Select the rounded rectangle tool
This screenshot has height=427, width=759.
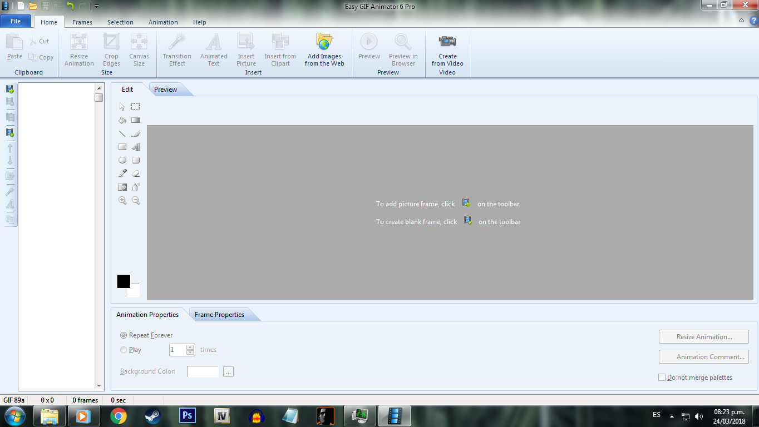pos(136,160)
